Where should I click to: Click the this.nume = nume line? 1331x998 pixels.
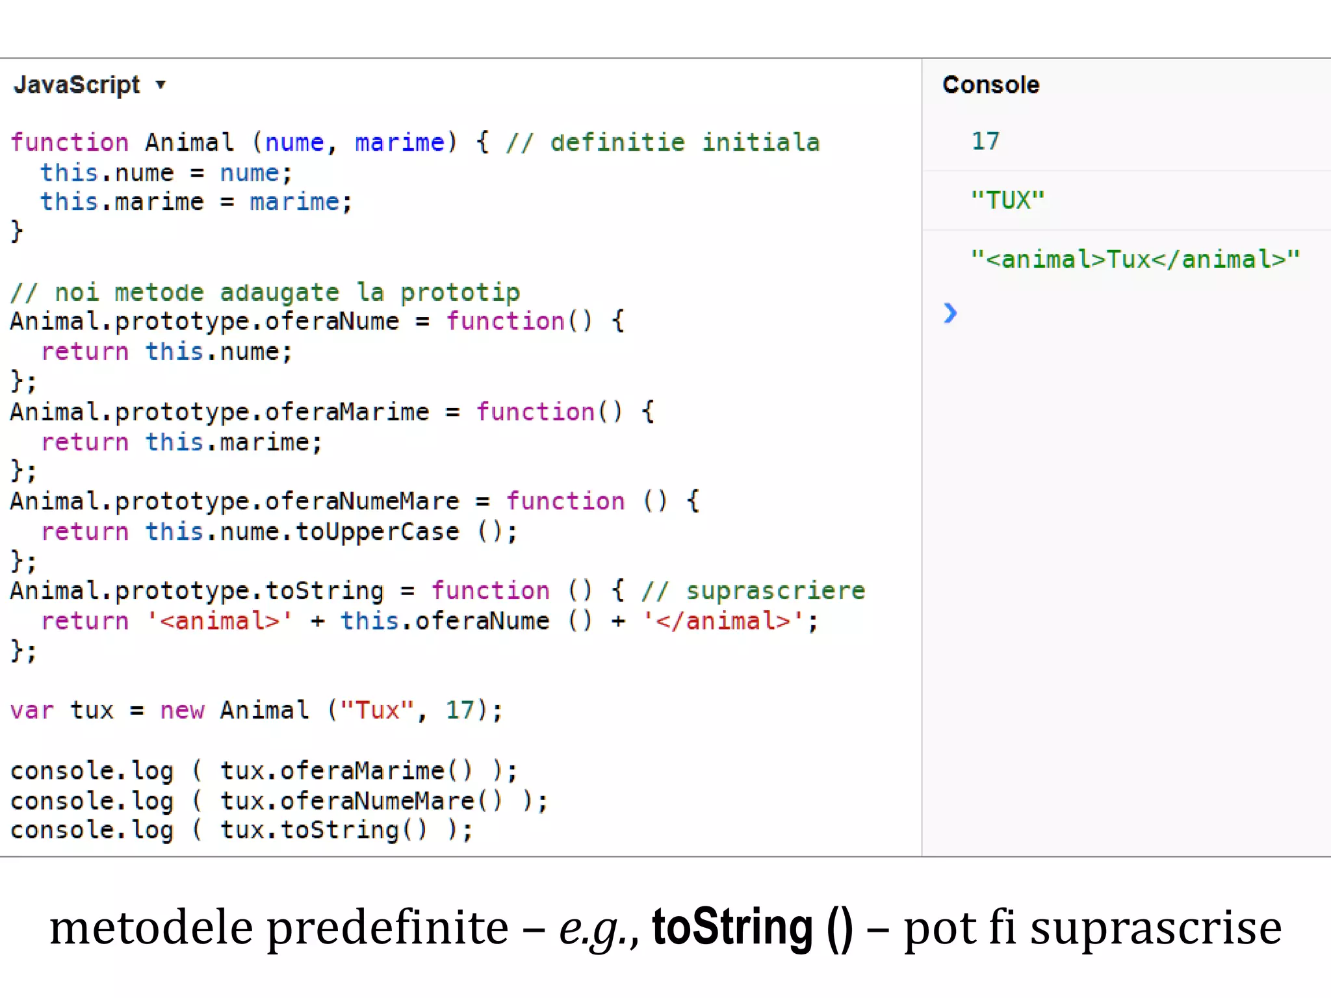166,173
